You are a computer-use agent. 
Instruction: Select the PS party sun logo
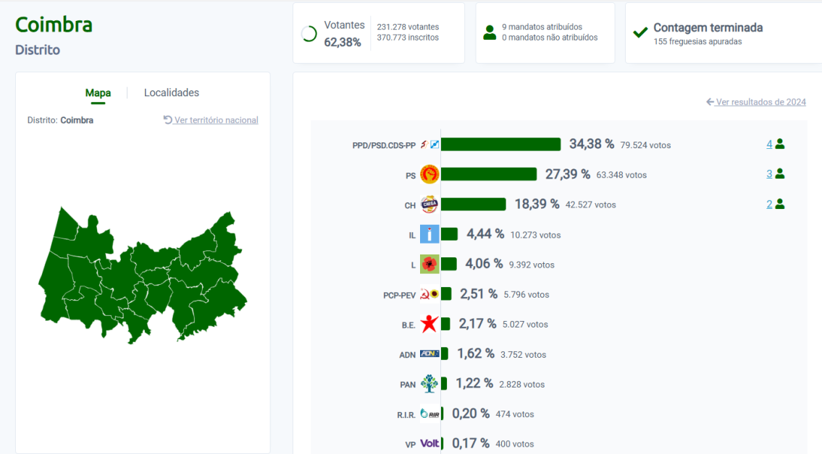pyautogui.click(x=429, y=174)
